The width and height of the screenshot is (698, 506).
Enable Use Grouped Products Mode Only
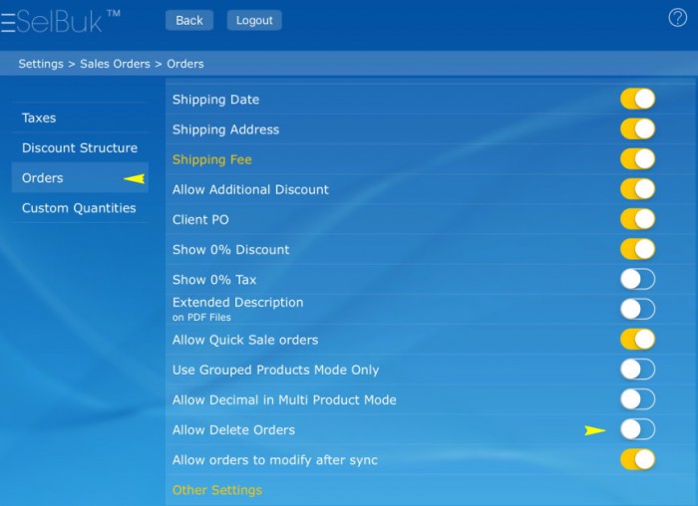click(x=637, y=370)
